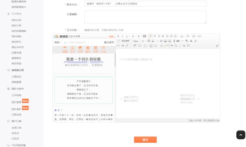Open the emoji smiley picker
Viewport: 246px width, 147px height.
pos(151,46)
